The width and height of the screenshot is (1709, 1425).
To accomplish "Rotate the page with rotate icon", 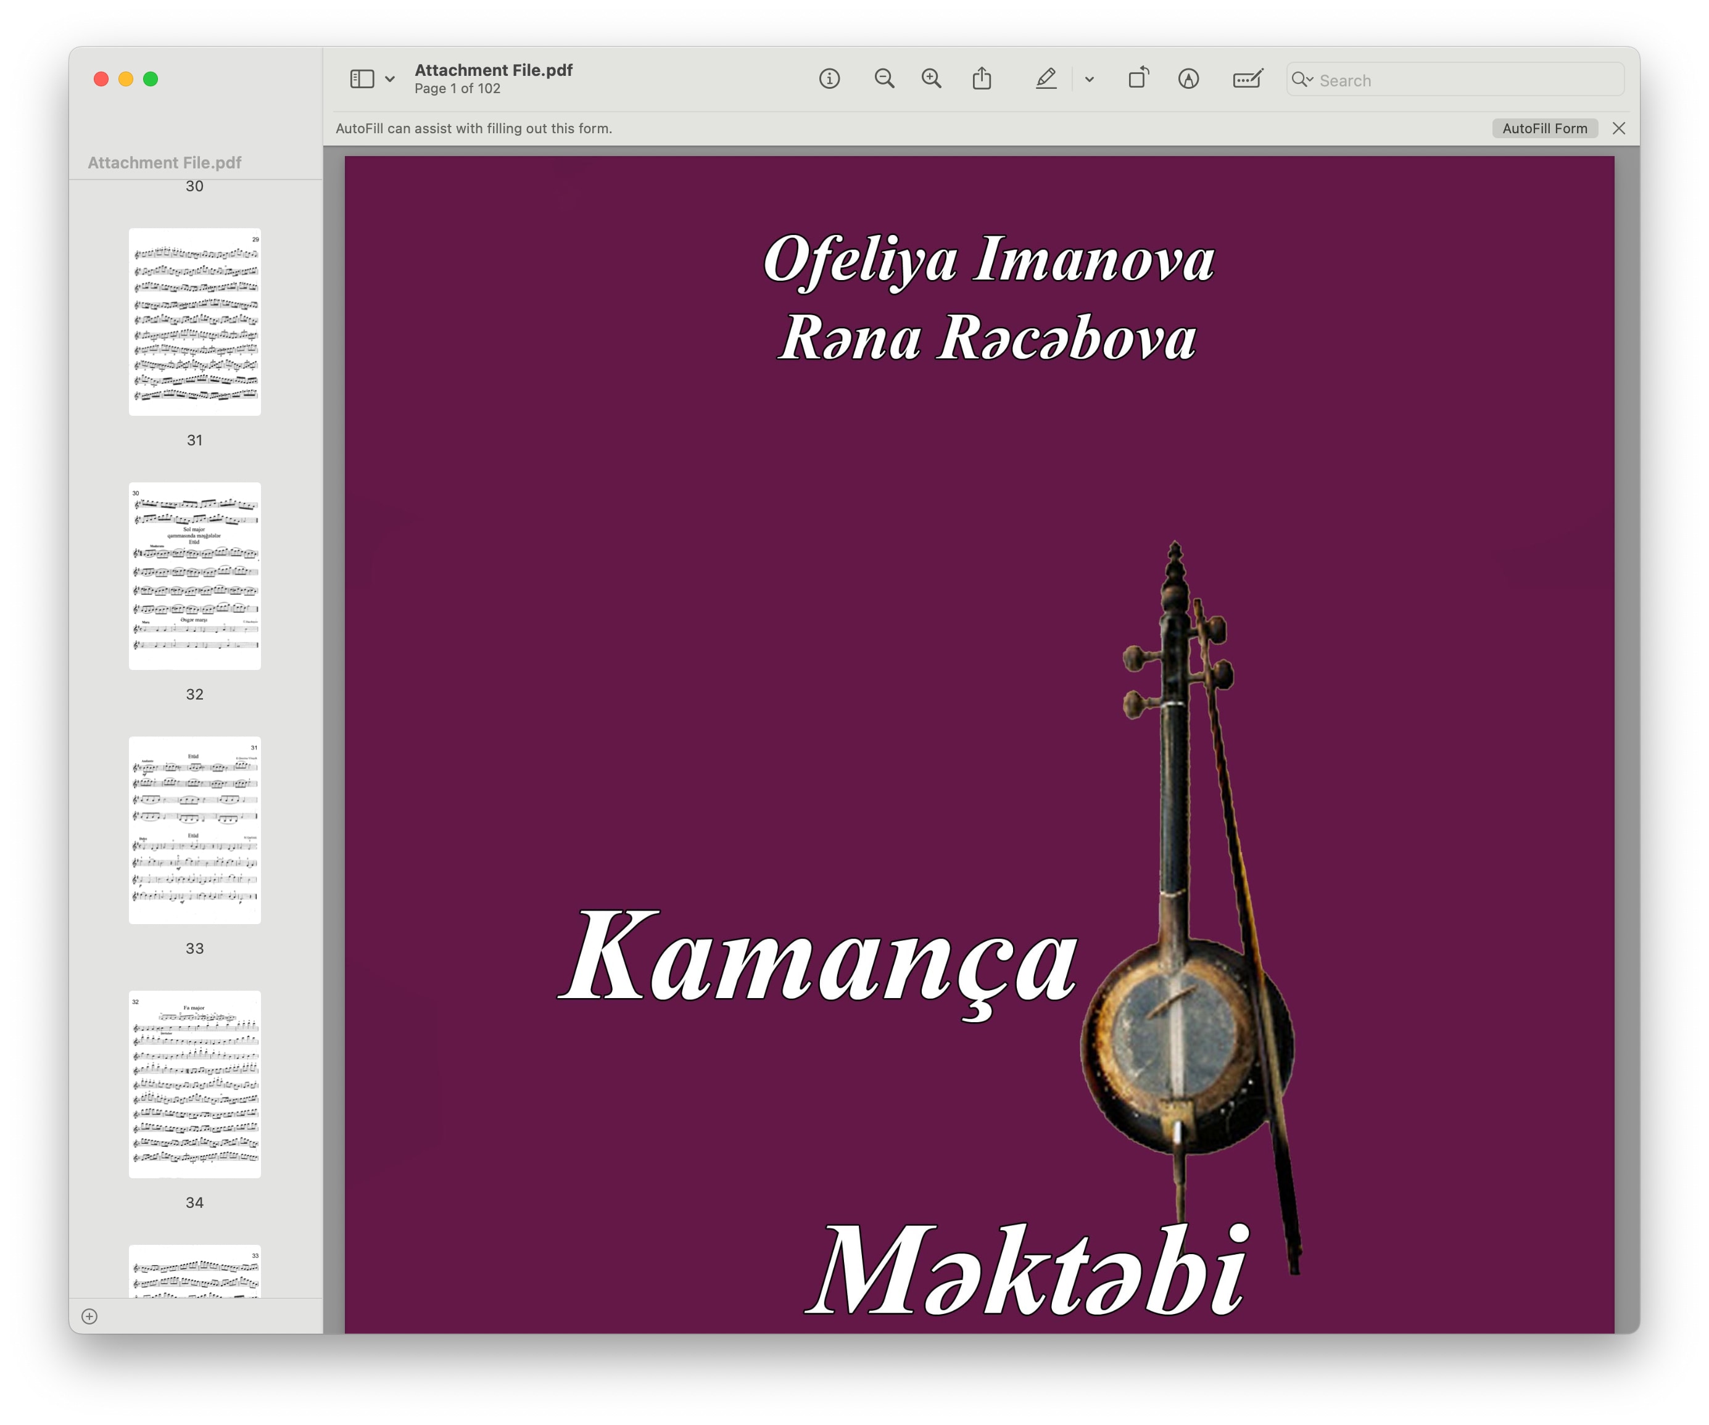I will [1138, 78].
